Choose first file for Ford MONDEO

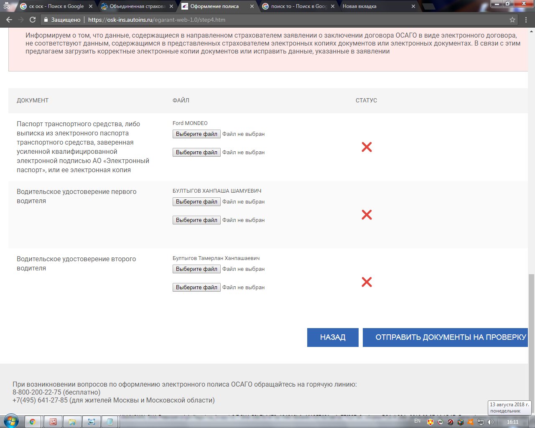point(196,134)
